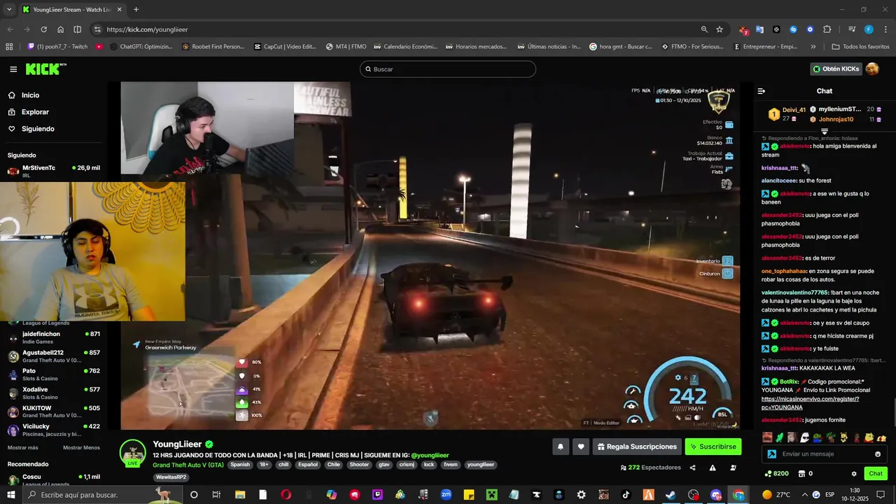Expand the chat leaderboard chevron

coord(825,131)
